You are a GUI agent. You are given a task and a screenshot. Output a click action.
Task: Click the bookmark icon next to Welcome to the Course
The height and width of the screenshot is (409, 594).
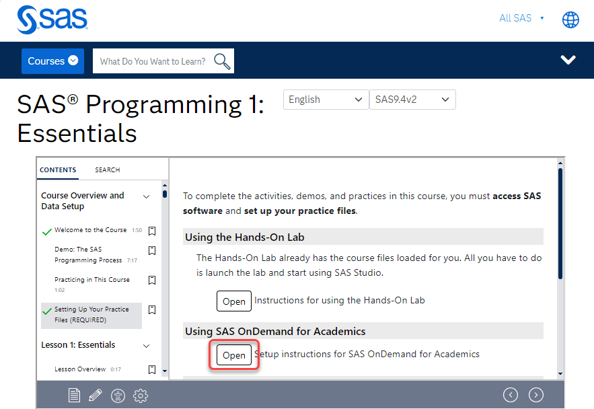[152, 231]
